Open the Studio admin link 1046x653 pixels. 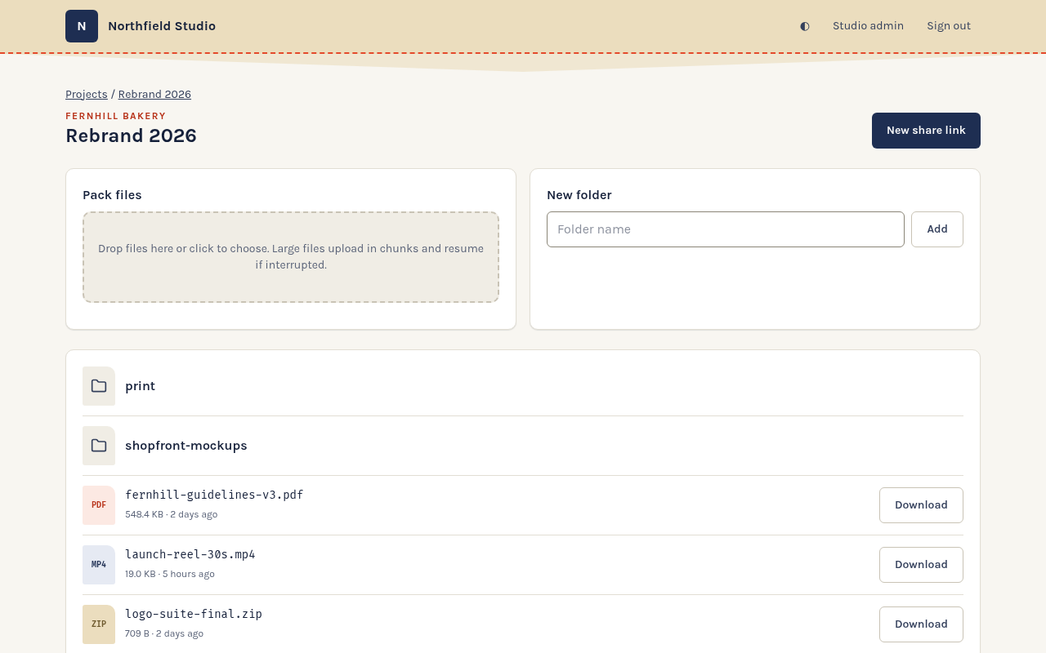coord(868,26)
